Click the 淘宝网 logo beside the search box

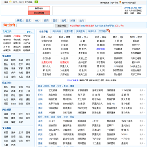pyautogui.click(x=9, y=25)
